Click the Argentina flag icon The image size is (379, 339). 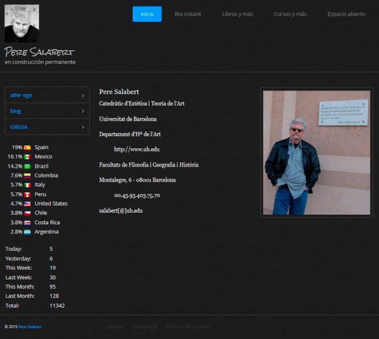tap(27, 232)
